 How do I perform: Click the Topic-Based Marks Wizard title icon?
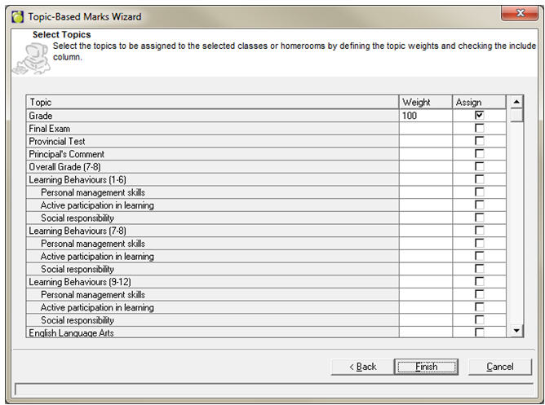click(x=17, y=15)
